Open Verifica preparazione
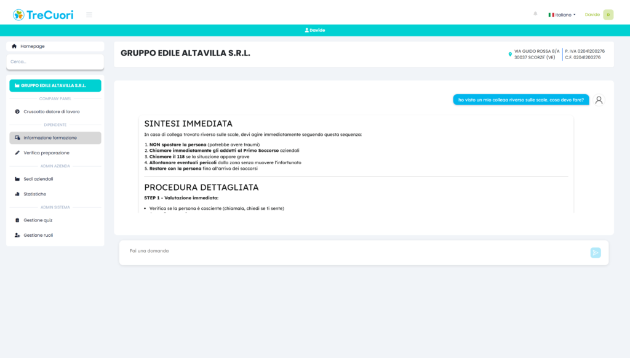This screenshot has height=358, width=630. (55, 153)
